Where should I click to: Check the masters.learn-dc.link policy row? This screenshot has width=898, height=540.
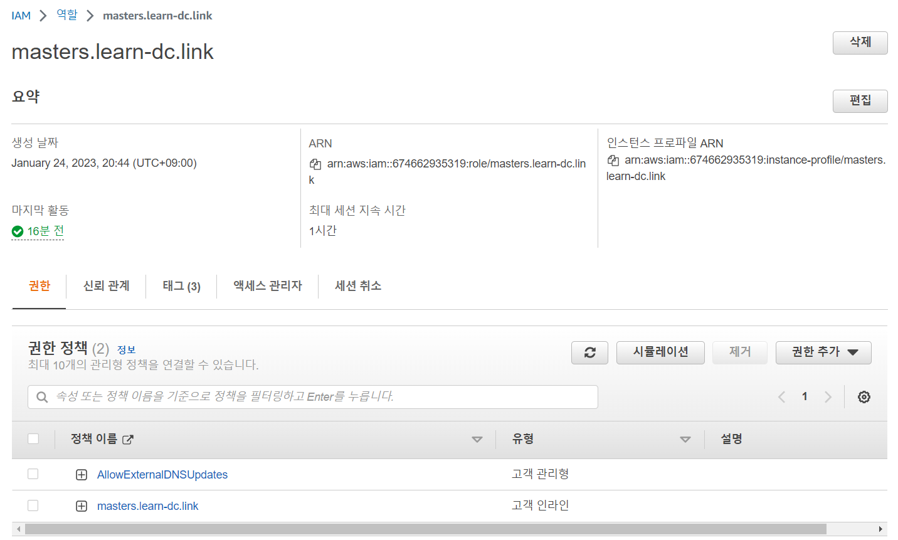[33, 506]
